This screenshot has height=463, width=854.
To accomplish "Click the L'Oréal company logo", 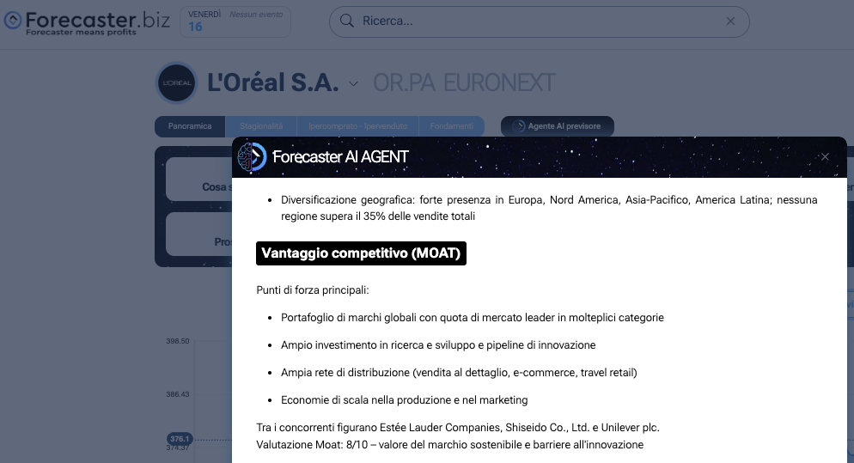I will (176, 83).
